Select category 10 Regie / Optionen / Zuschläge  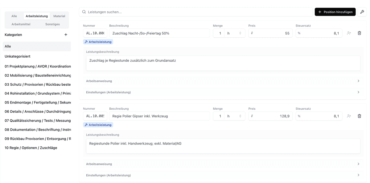click(31, 148)
